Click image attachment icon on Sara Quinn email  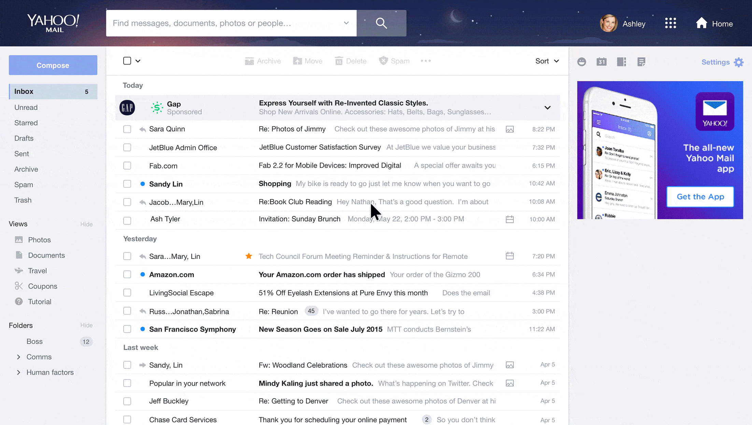[510, 129]
